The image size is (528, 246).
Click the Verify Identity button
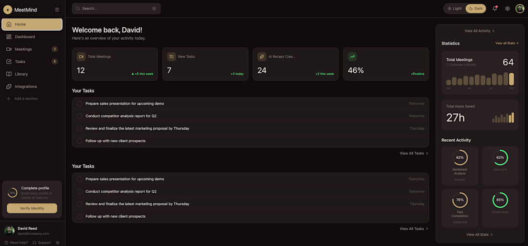pos(32,208)
